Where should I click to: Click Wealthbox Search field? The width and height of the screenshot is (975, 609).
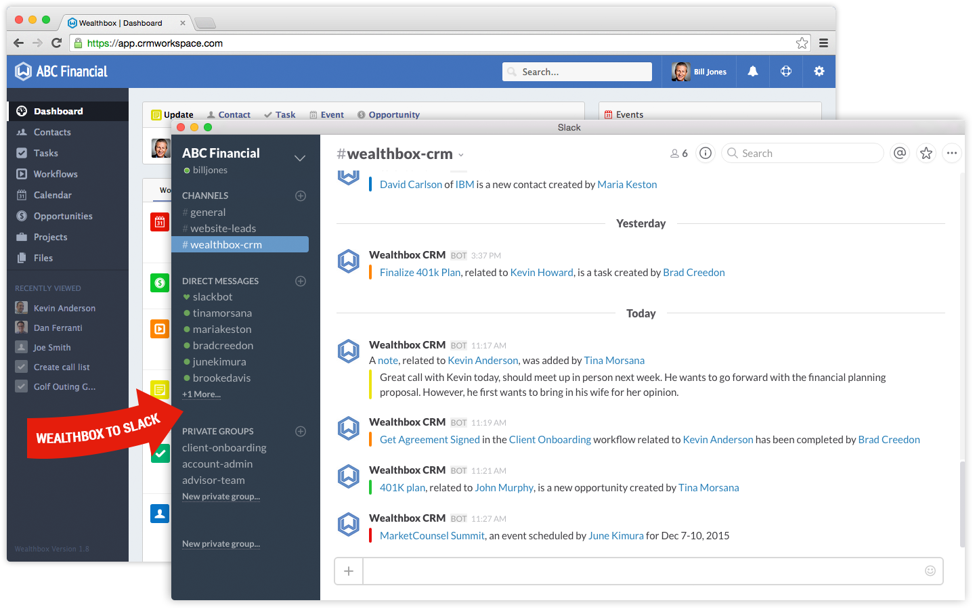coord(577,72)
